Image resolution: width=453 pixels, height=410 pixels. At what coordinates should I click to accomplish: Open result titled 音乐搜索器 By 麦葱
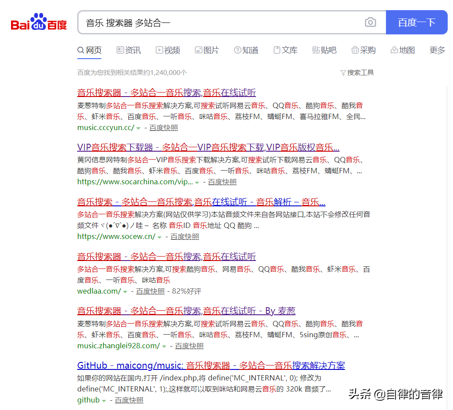(x=186, y=311)
